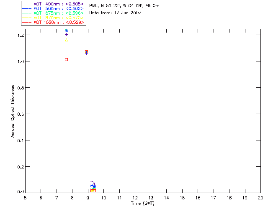Click the red square marker near 1.0
Image resolution: width=268 pixels, height=214 pixels.
pos(66,59)
